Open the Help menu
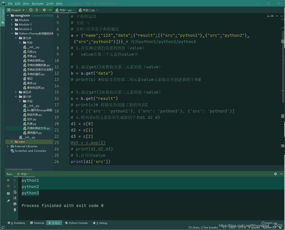 point(59,4)
